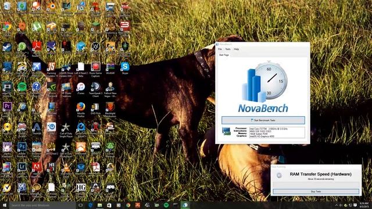Open the DVD Flick shortcut
Viewport: 372px width, 209px height.
[95, 107]
